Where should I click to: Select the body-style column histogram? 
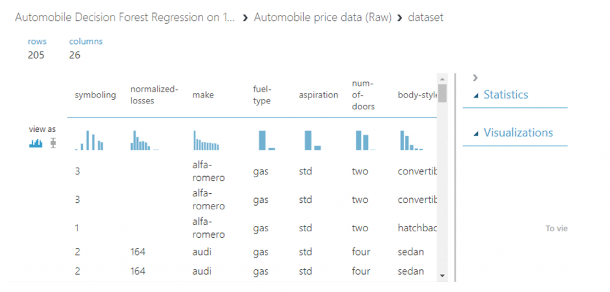(412, 140)
